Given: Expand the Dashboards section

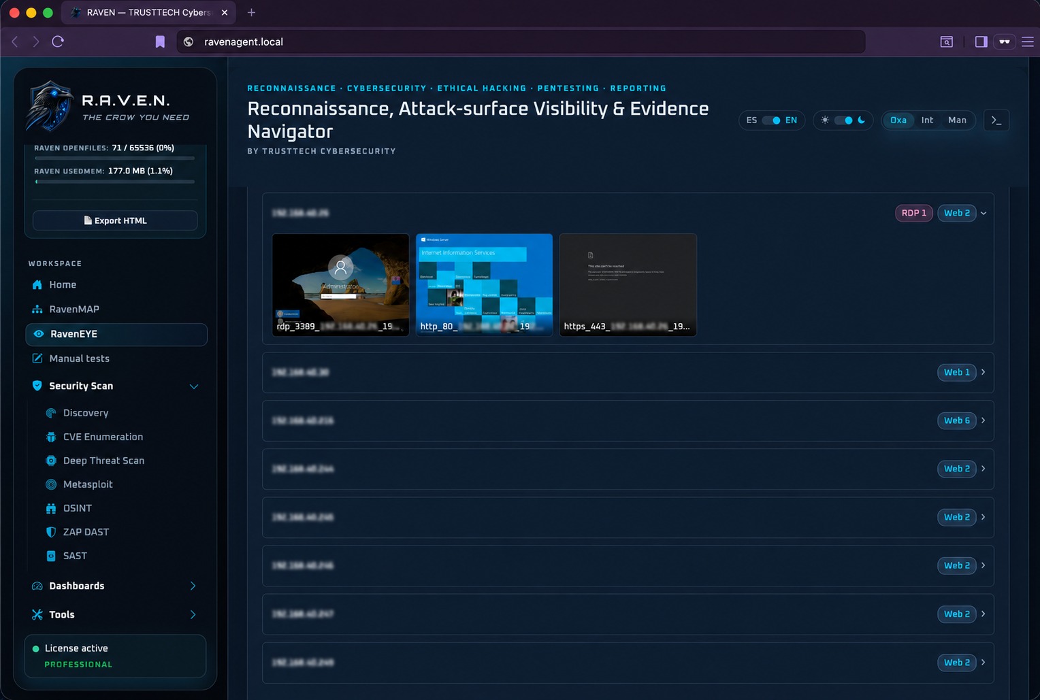Looking at the screenshot, I should (x=193, y=586).
